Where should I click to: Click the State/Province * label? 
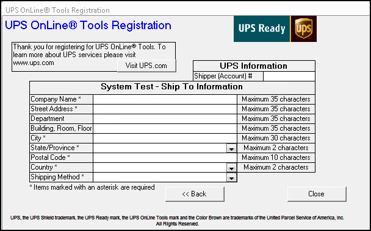pyautogui.click(x=55, y=148)
